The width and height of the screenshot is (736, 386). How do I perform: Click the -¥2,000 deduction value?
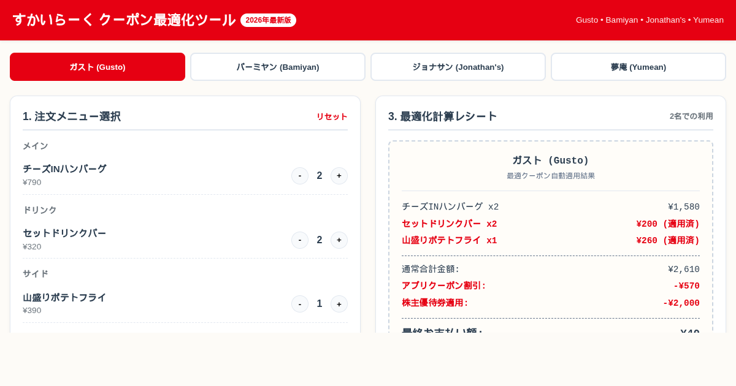[x=681, y=303]
